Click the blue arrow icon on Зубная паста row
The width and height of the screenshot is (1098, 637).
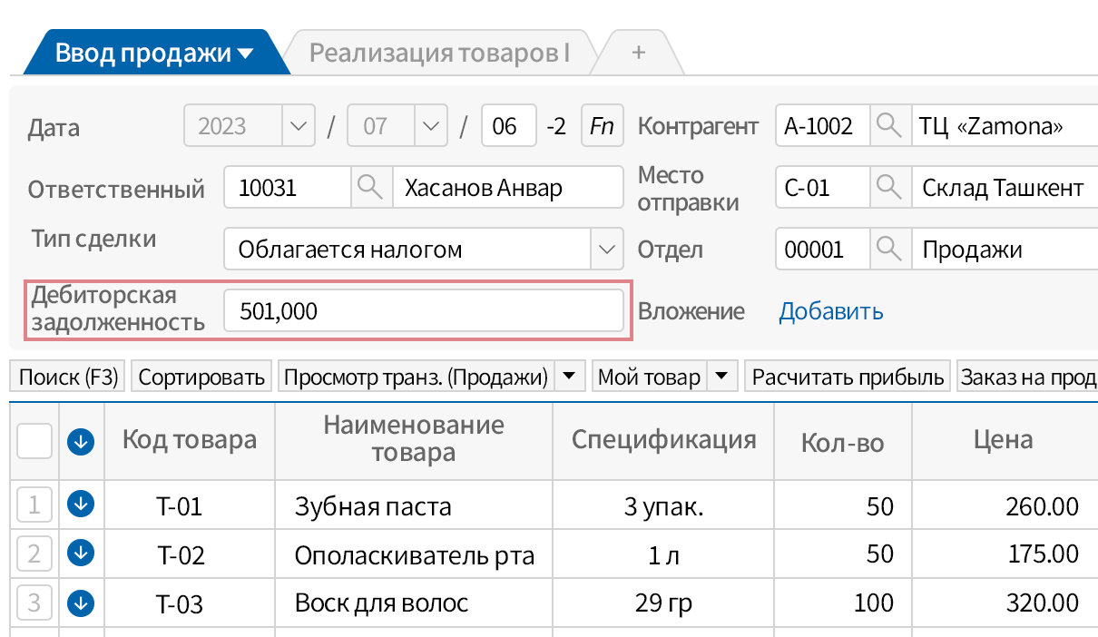81,505
